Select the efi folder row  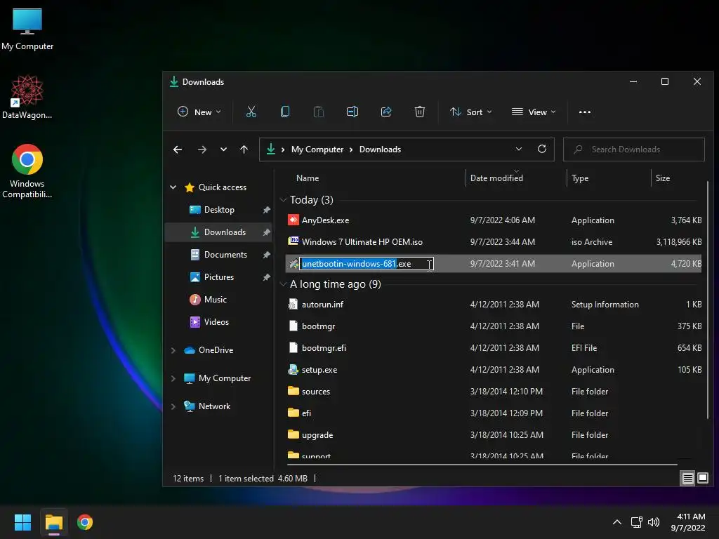494,413
